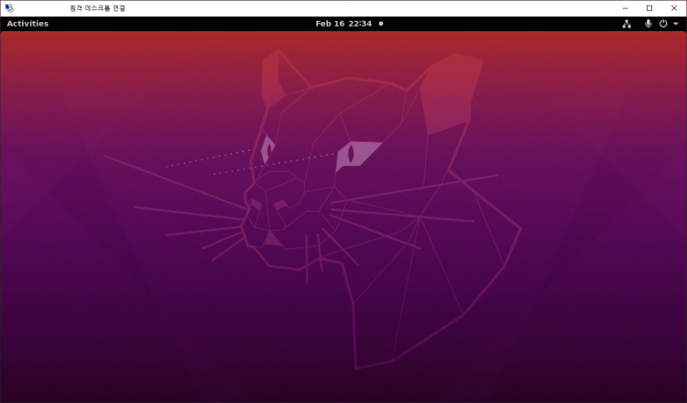The width and height of the screenshot is (687, 403).
Task: Click the wallpaper cat's right ear
Action: (449, 92)
